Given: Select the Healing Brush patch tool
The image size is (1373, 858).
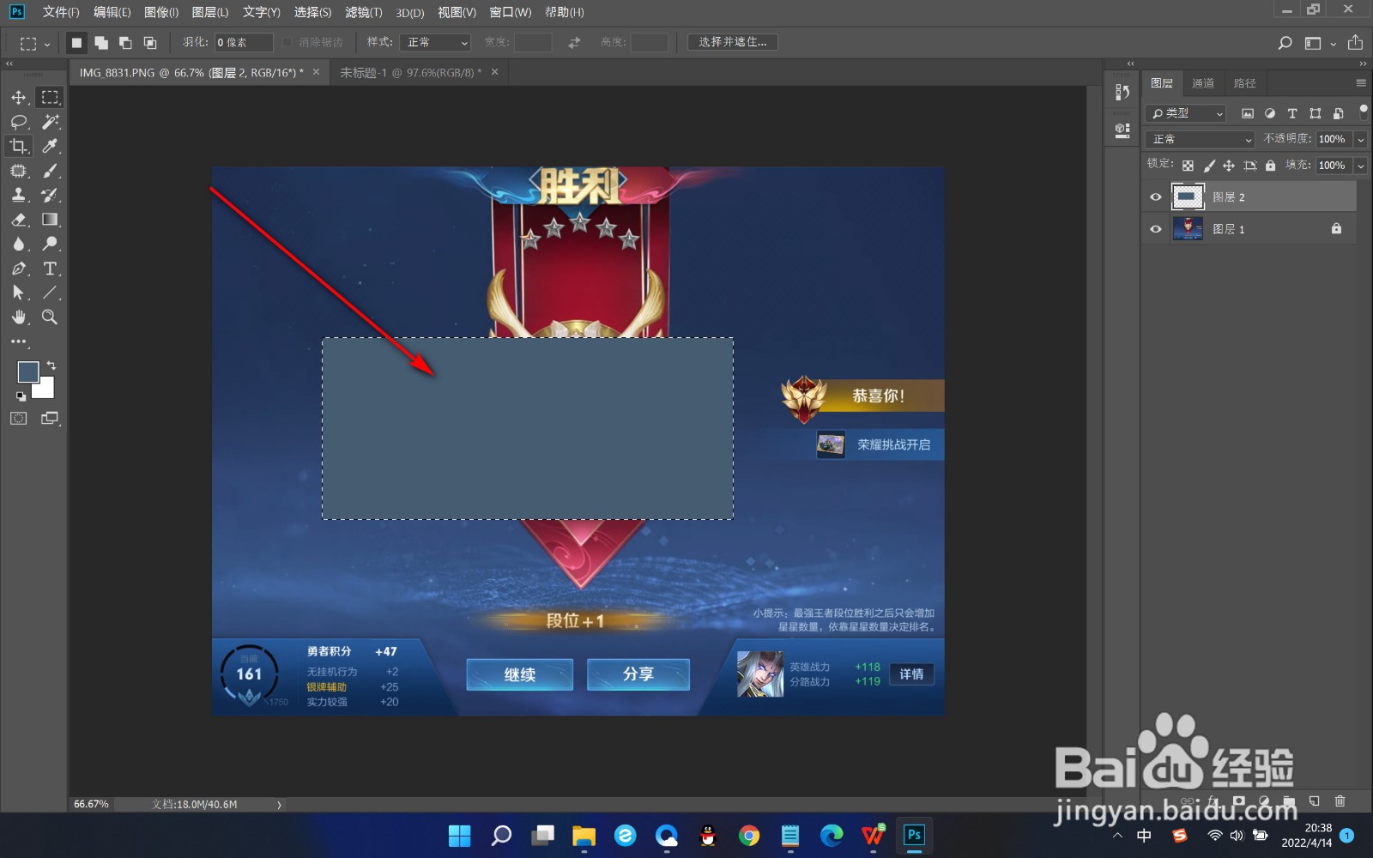Looking at the screenshot, I should [19, 171].
